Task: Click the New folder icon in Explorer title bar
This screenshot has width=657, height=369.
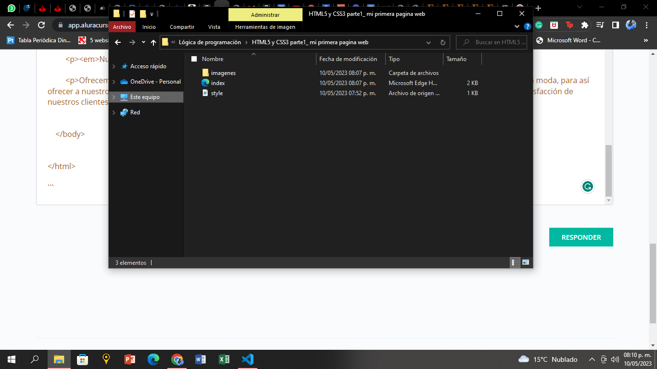Action: point(143,14)
